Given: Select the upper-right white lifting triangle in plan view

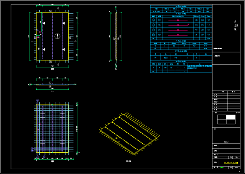Looking at the screenshot, I should (63, 23).
